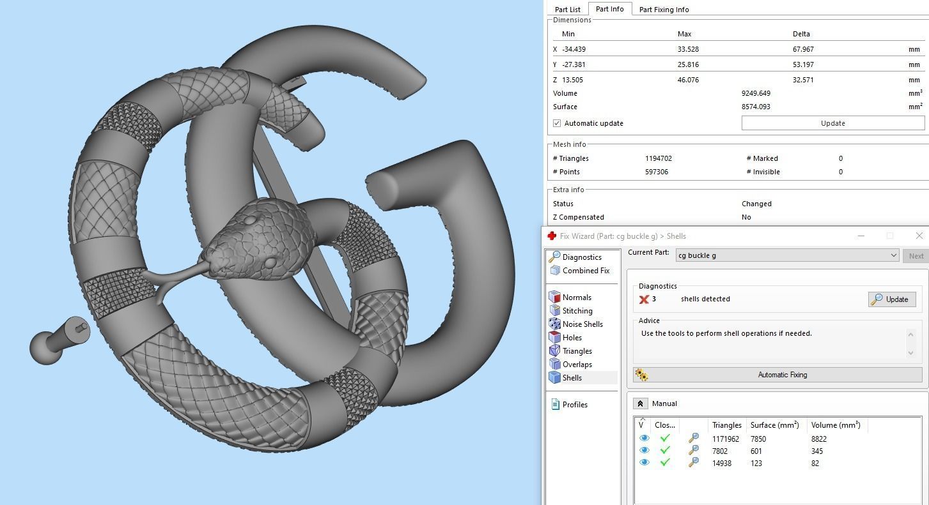
Task: Open Diagnostics in Fix Wizard sidebar
Action: coord(575,257)
